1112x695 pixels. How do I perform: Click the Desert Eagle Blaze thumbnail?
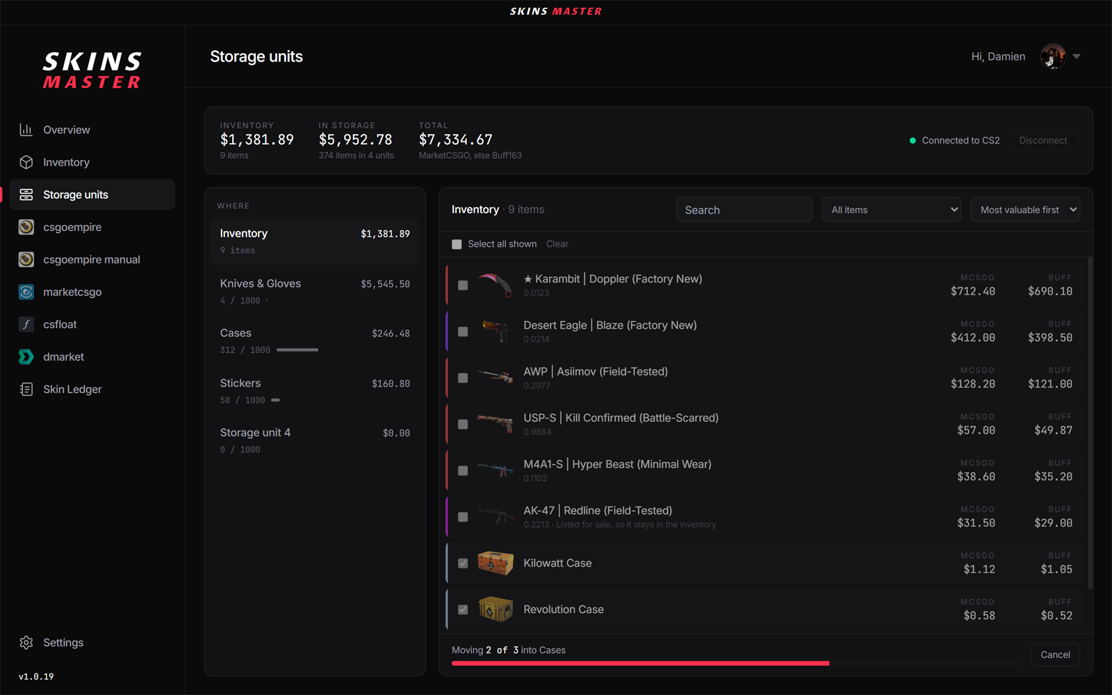coord(496,332)
